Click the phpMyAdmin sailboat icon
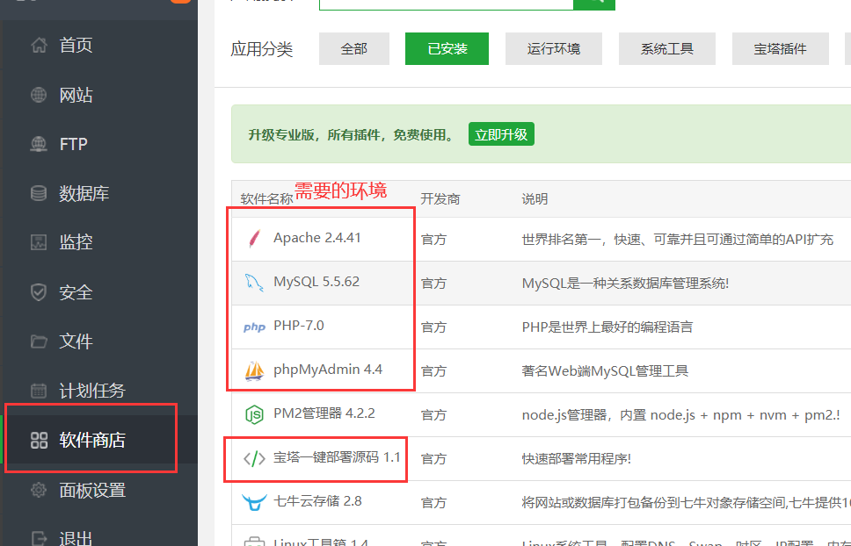Viewport: 851px width, 546px height. tap(254, 370)
